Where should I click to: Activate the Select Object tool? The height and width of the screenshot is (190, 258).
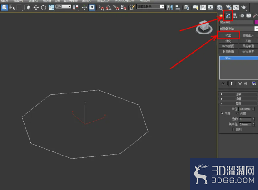pos(4,7)
